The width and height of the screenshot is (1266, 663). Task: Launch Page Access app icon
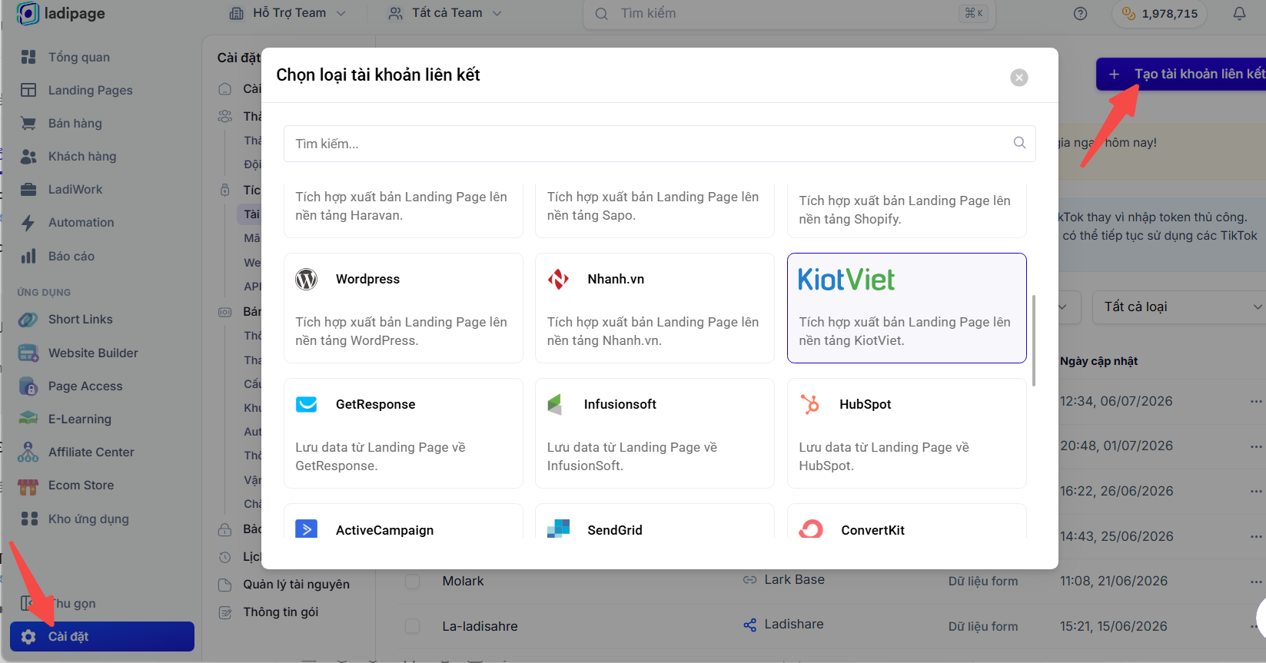coord(28,386)
